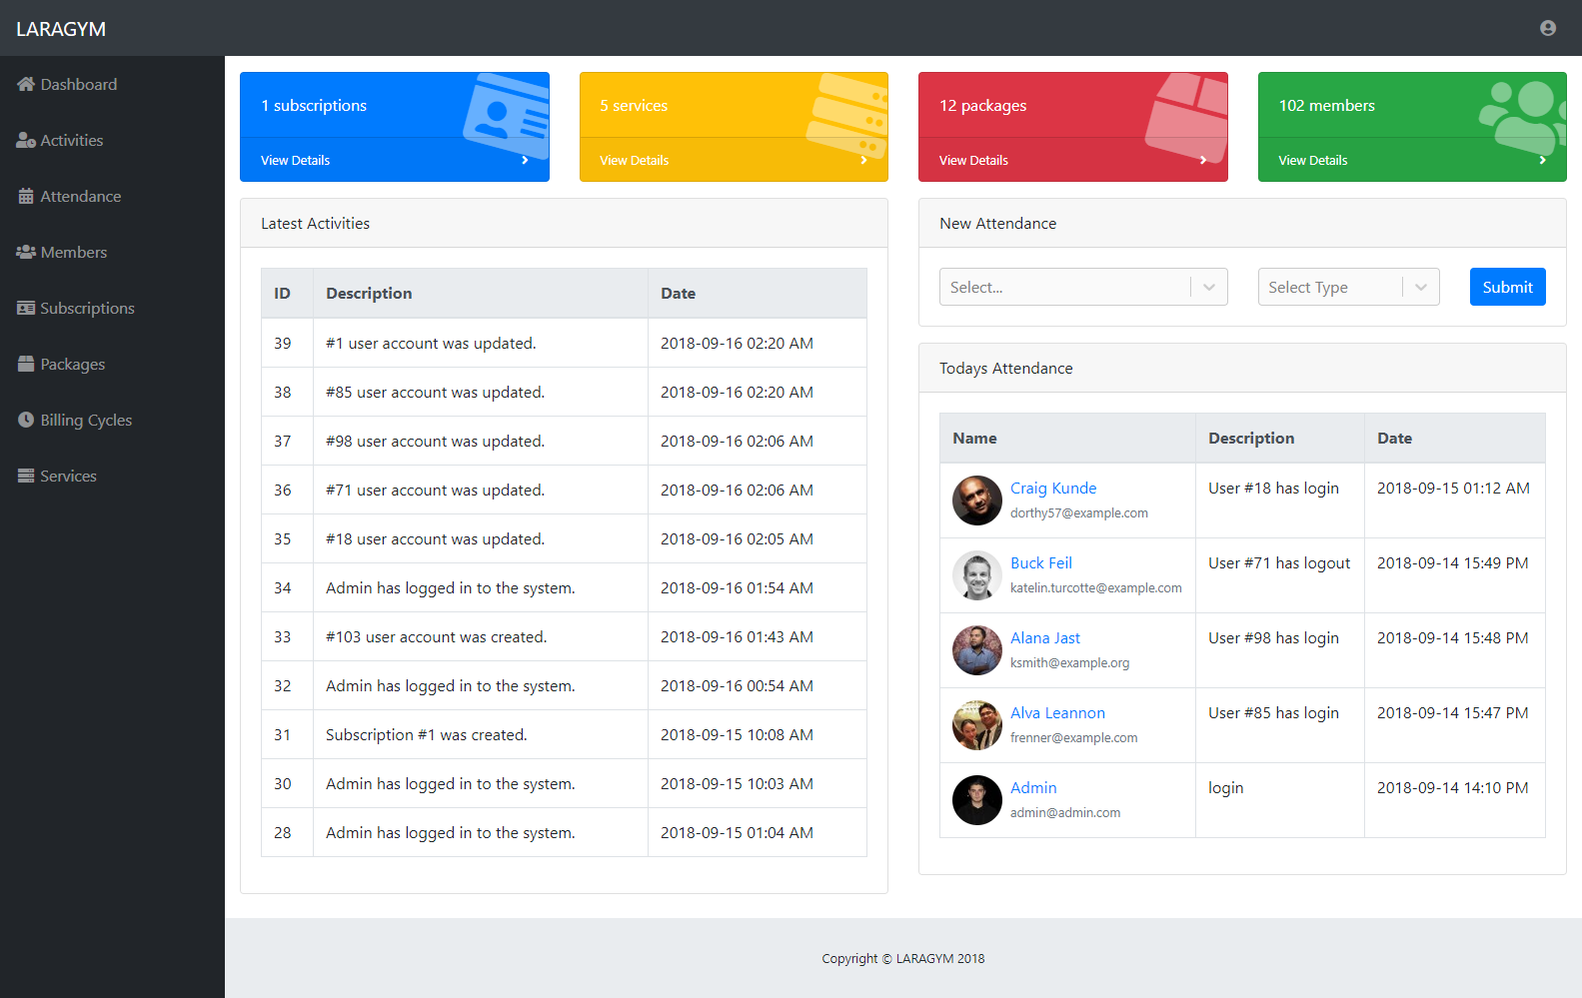Click the arrow icon on subscriptions card
This screenshot has width=1582, height=998.
tap(525, 160)
